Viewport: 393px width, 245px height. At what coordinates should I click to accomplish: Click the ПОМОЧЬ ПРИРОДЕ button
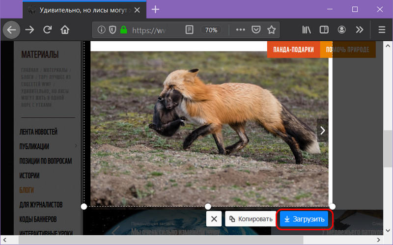point(348,50)
